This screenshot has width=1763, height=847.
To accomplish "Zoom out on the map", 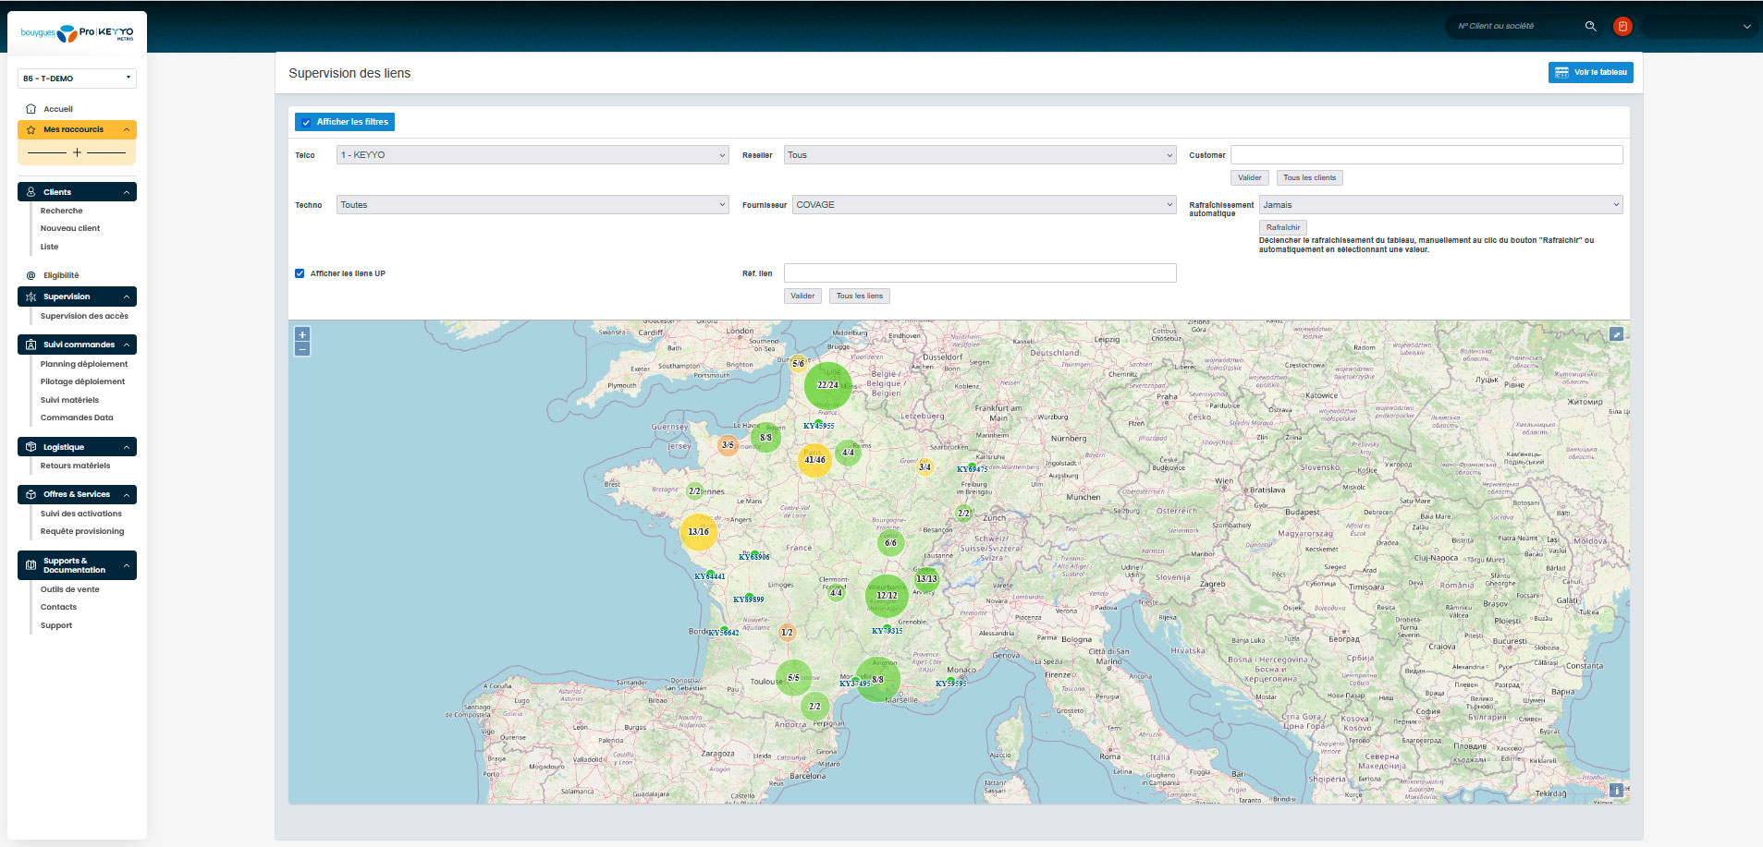I will click(302, 349).
